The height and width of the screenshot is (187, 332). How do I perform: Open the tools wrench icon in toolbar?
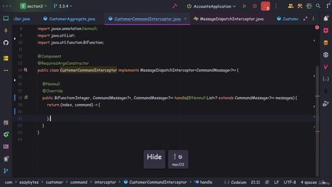click(300, 6)
